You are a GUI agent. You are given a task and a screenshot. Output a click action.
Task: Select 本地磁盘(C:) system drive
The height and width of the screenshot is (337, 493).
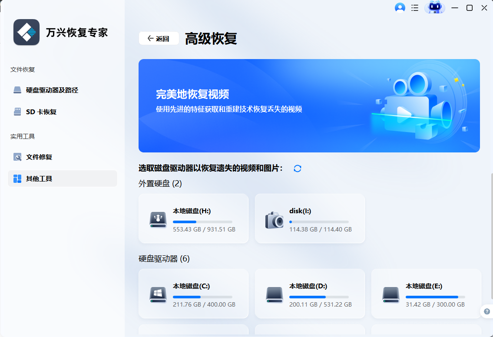[193, 294]
